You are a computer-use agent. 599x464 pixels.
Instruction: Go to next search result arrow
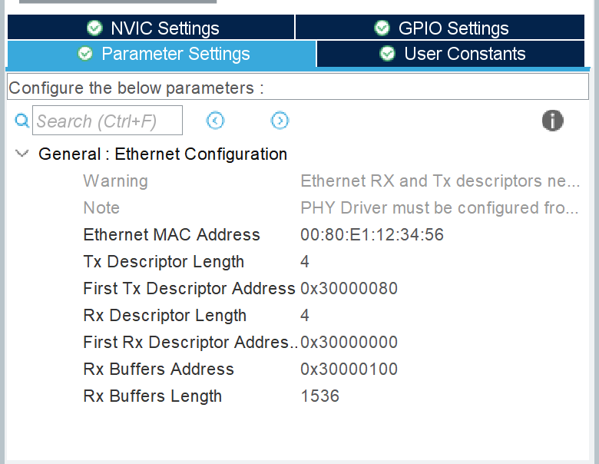[280, 121]
